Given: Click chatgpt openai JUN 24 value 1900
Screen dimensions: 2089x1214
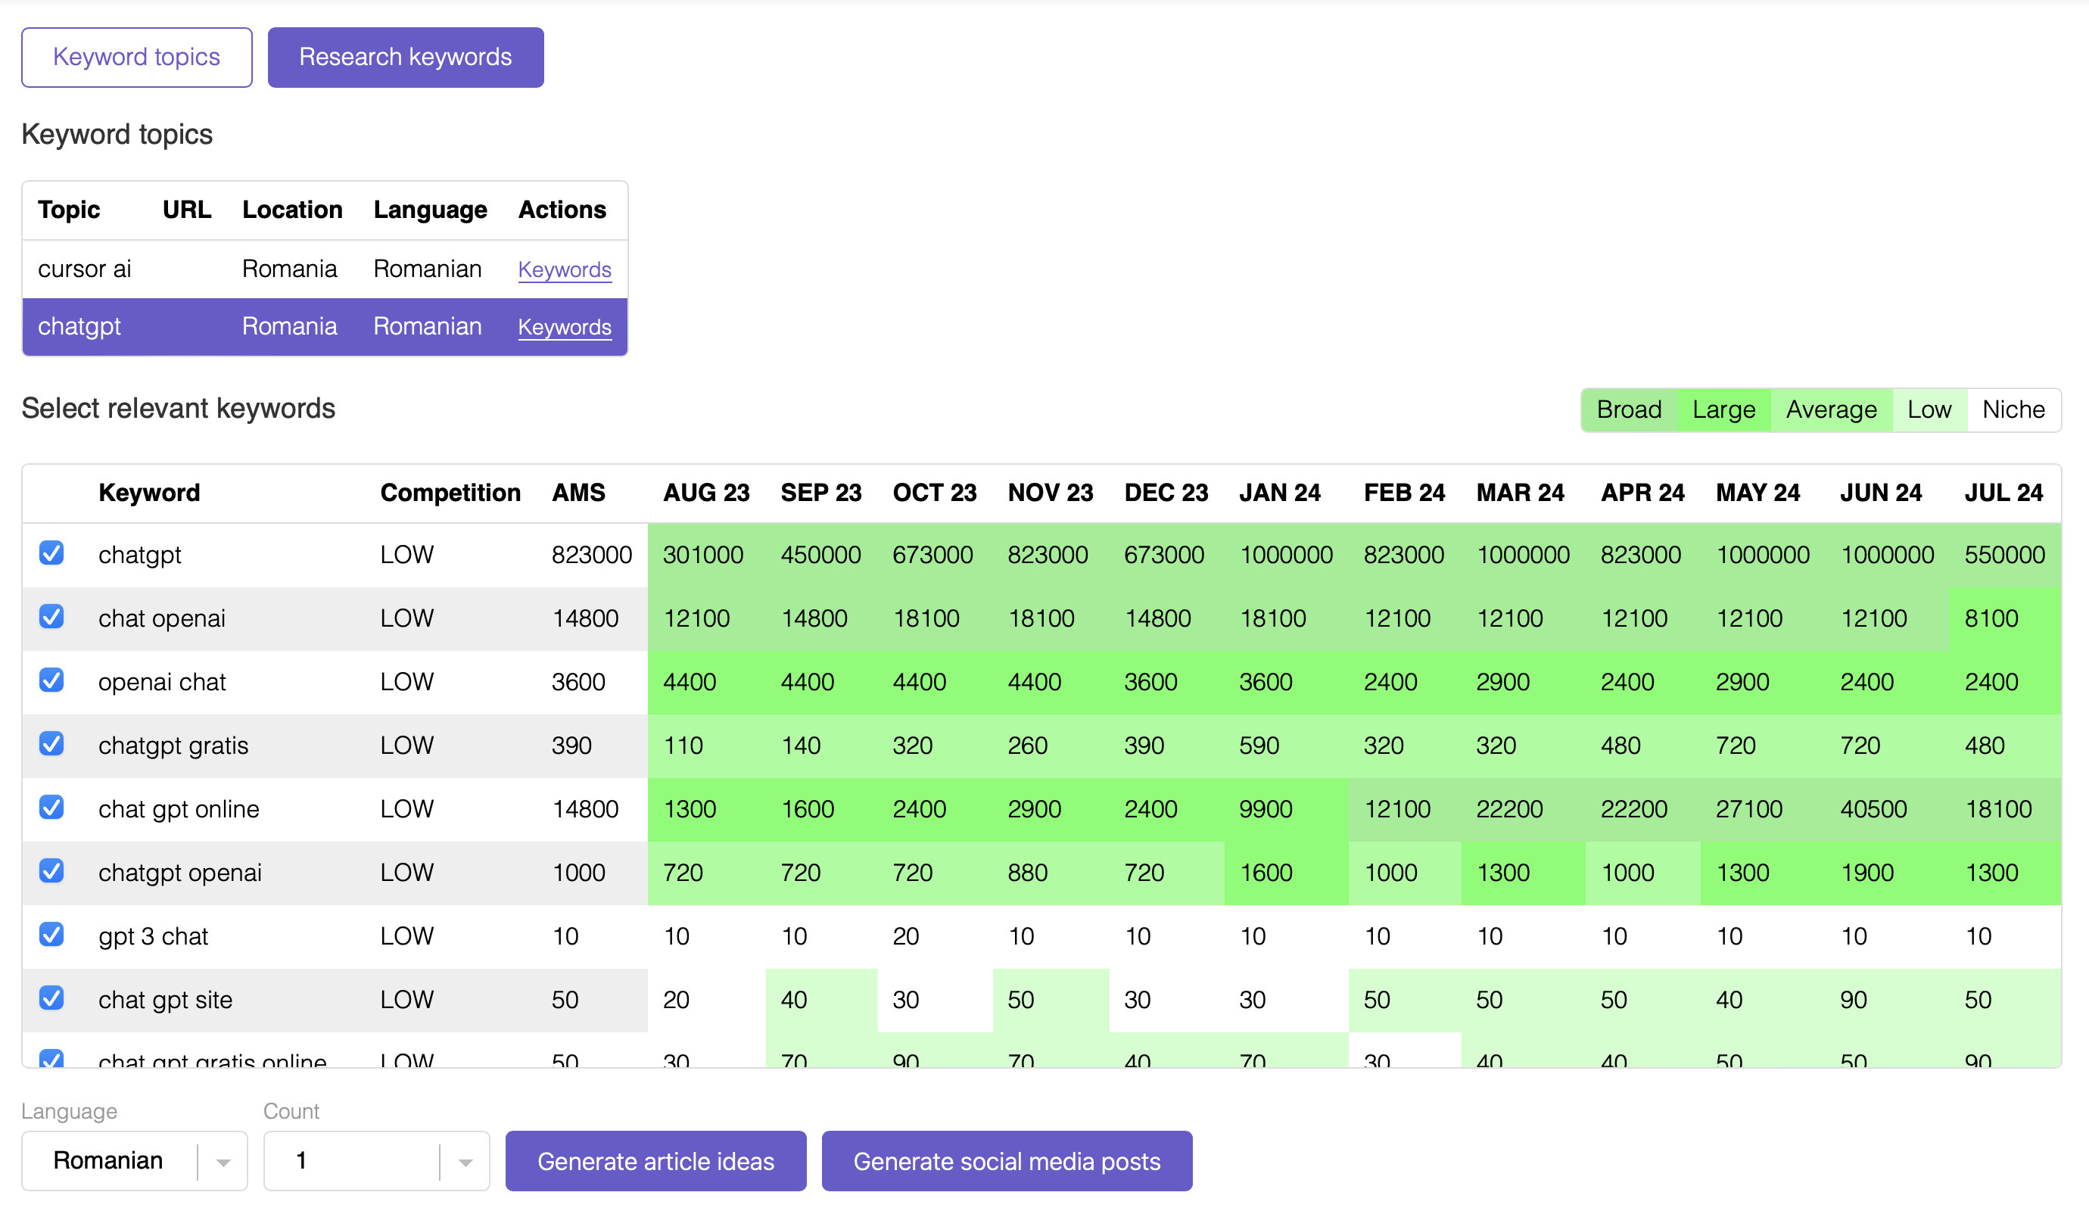Looking at the screenshot, I should coord(1866,873).
